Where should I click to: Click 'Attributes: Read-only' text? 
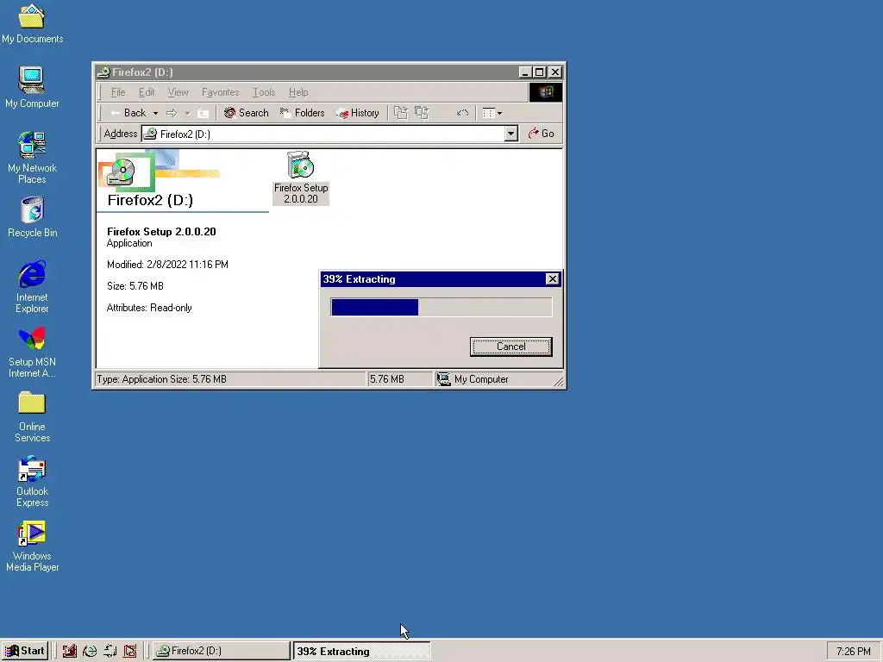149,308
